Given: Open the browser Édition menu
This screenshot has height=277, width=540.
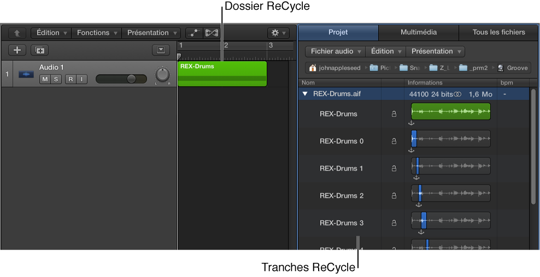Looking at the screenshot, I should pos(386,52).
